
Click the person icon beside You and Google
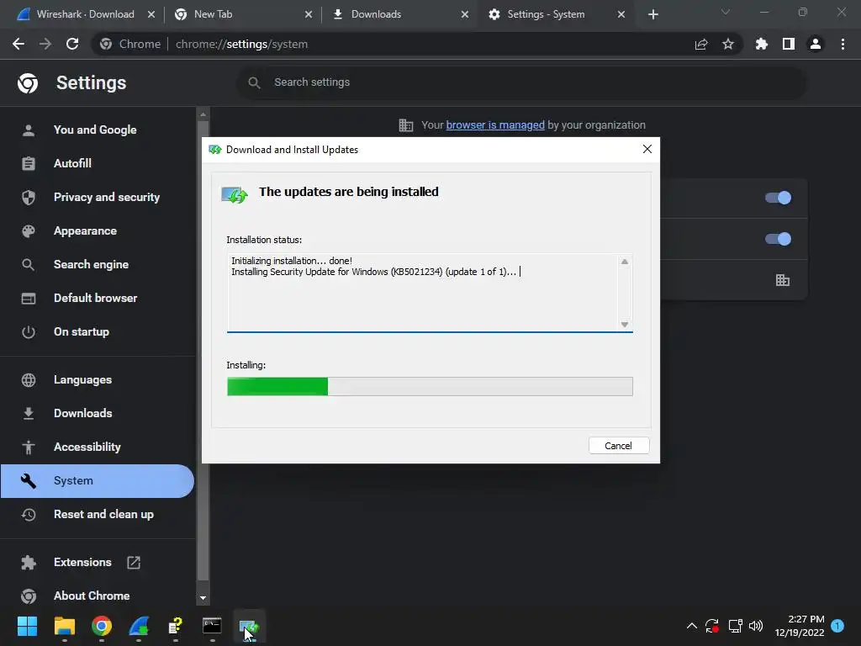coord(29,130)
